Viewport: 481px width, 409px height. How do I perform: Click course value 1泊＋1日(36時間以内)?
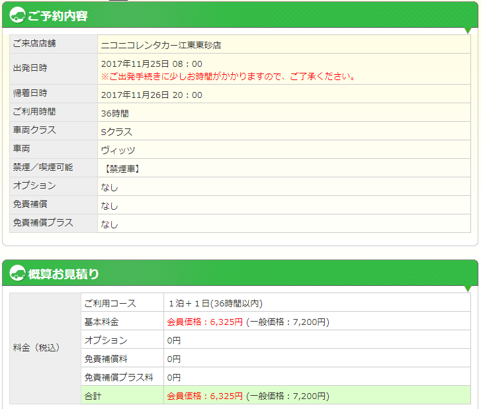point(215,304)
